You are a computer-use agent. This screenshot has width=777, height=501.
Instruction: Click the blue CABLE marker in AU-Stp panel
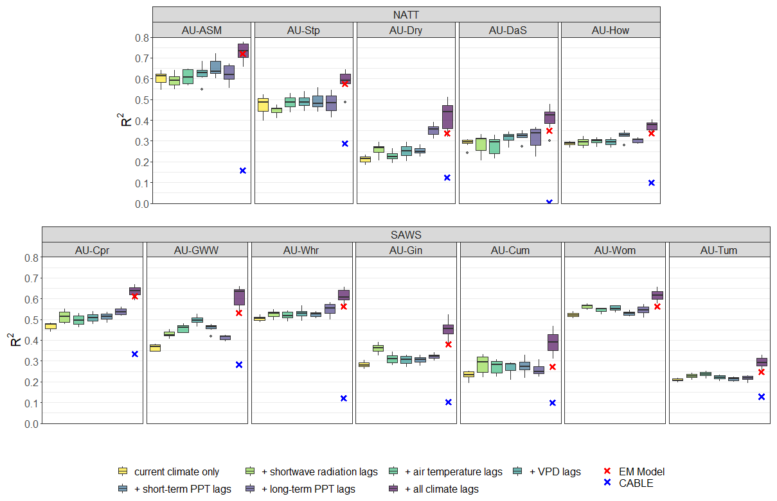click(345, 144)
